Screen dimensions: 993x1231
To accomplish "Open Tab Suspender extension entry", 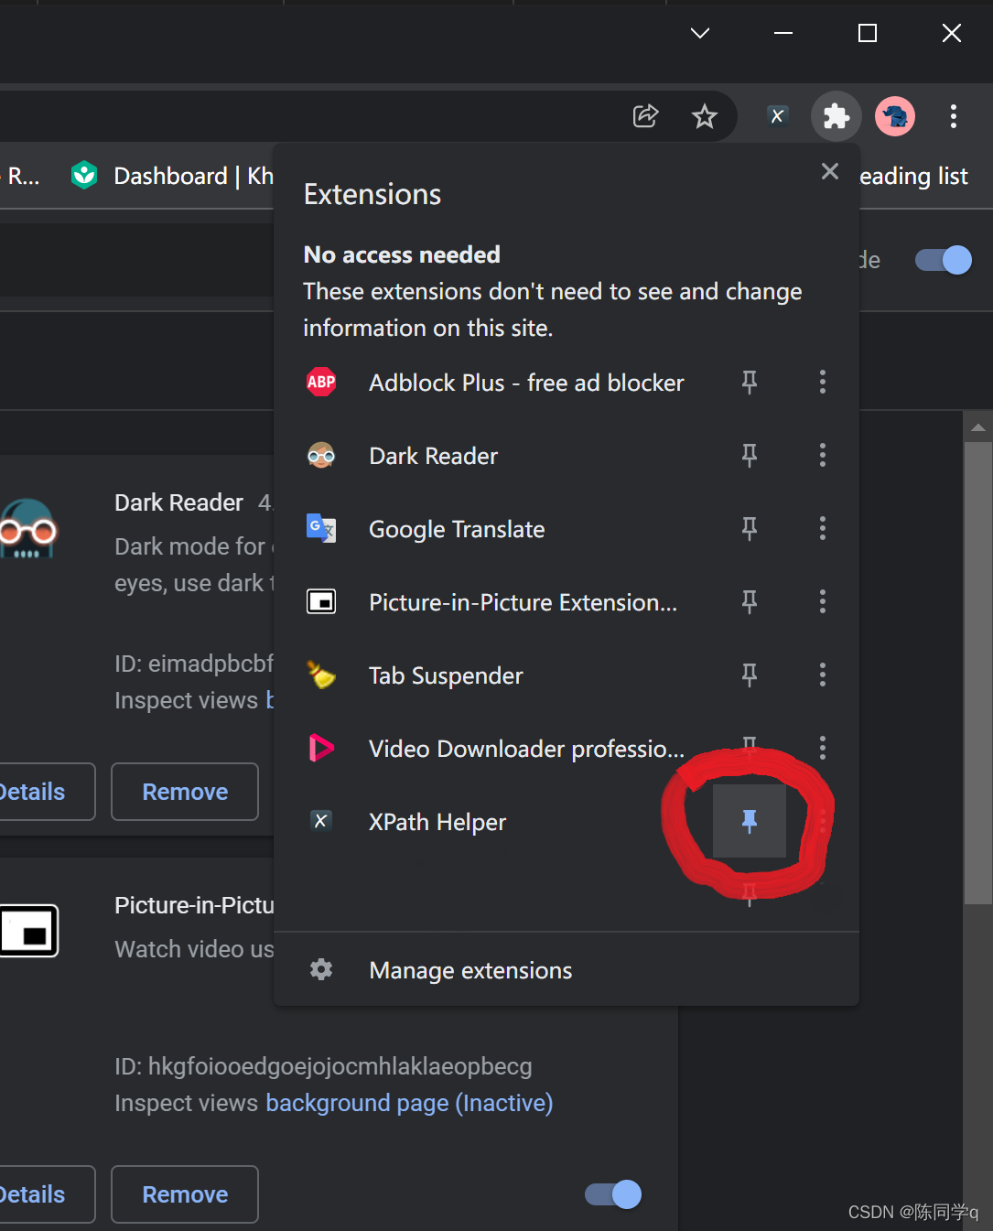I will (x=446, y=675).
